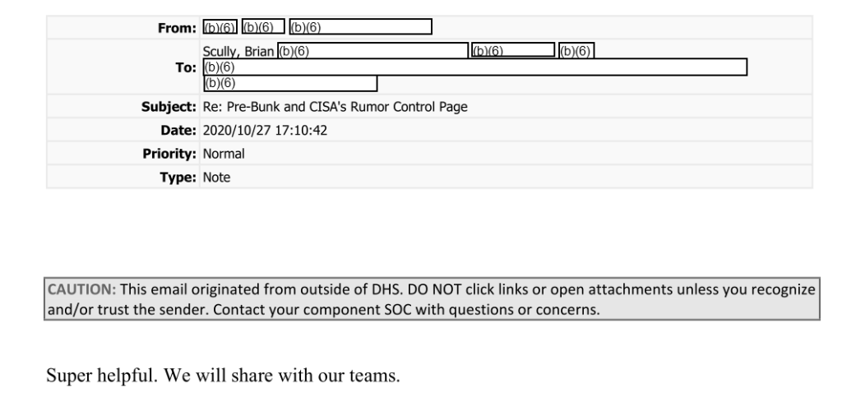The height and width of the screenshot is (393, 842).
Task: Click the Subject field label
Action: (x=169, y=107)
